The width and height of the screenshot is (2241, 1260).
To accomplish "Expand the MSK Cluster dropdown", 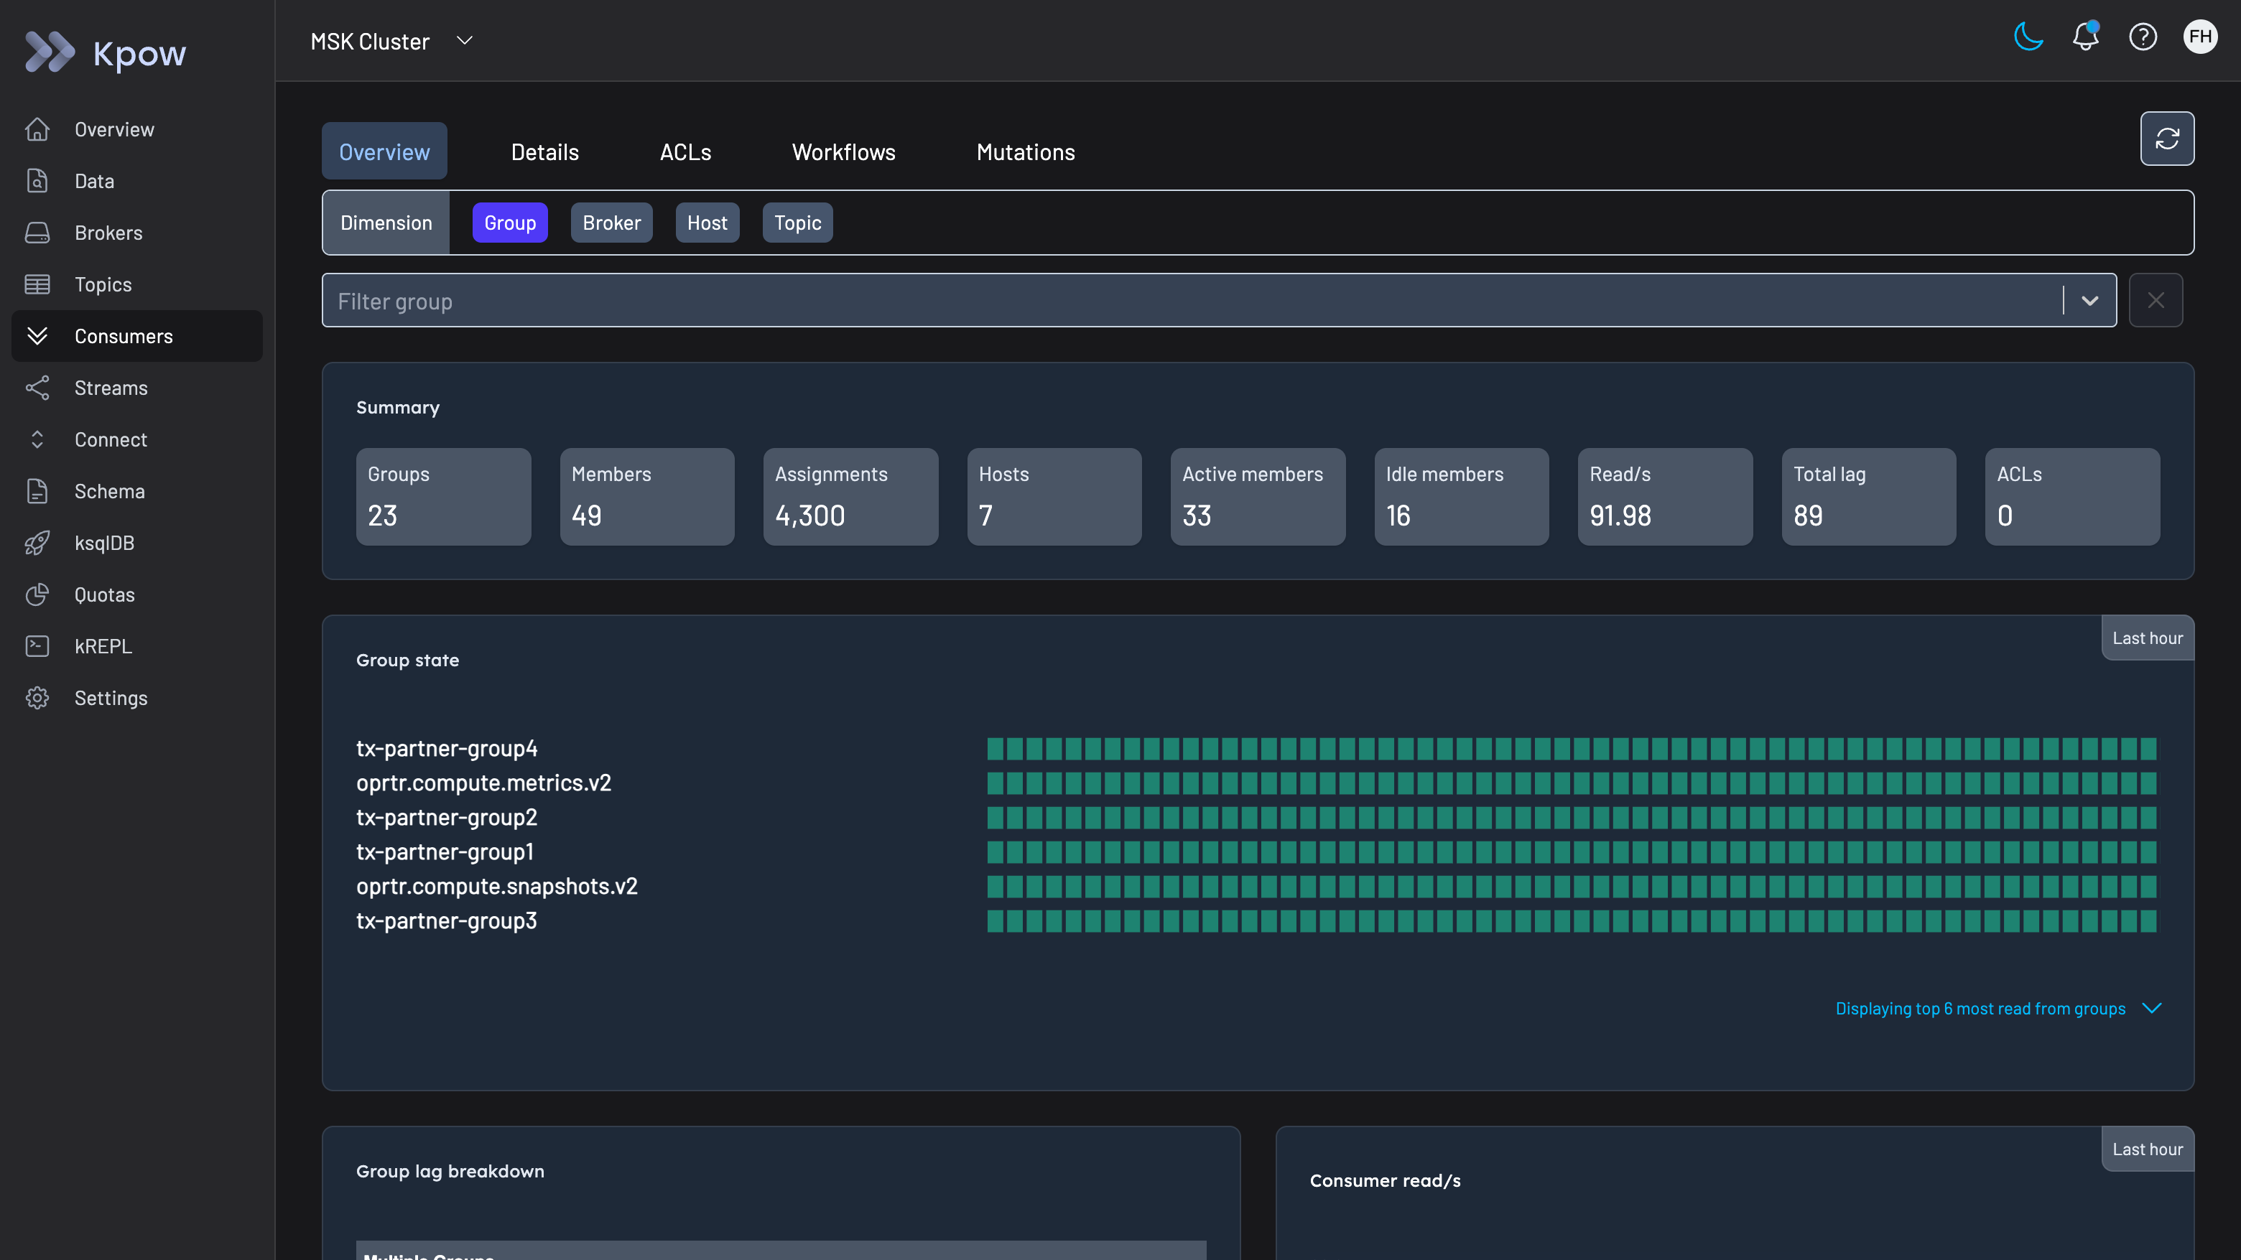I will [x=465, y=41].
